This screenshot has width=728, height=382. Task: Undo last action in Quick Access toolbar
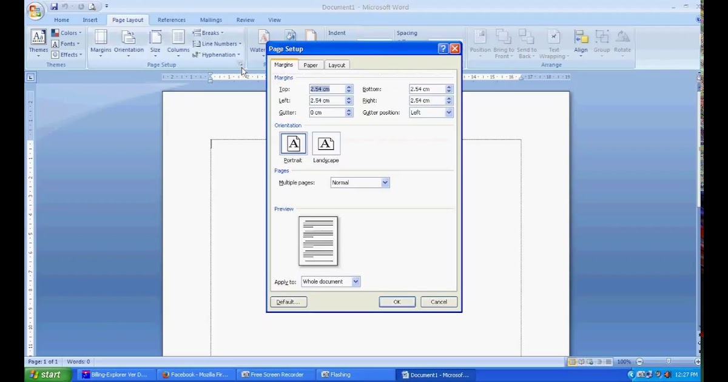65,7
